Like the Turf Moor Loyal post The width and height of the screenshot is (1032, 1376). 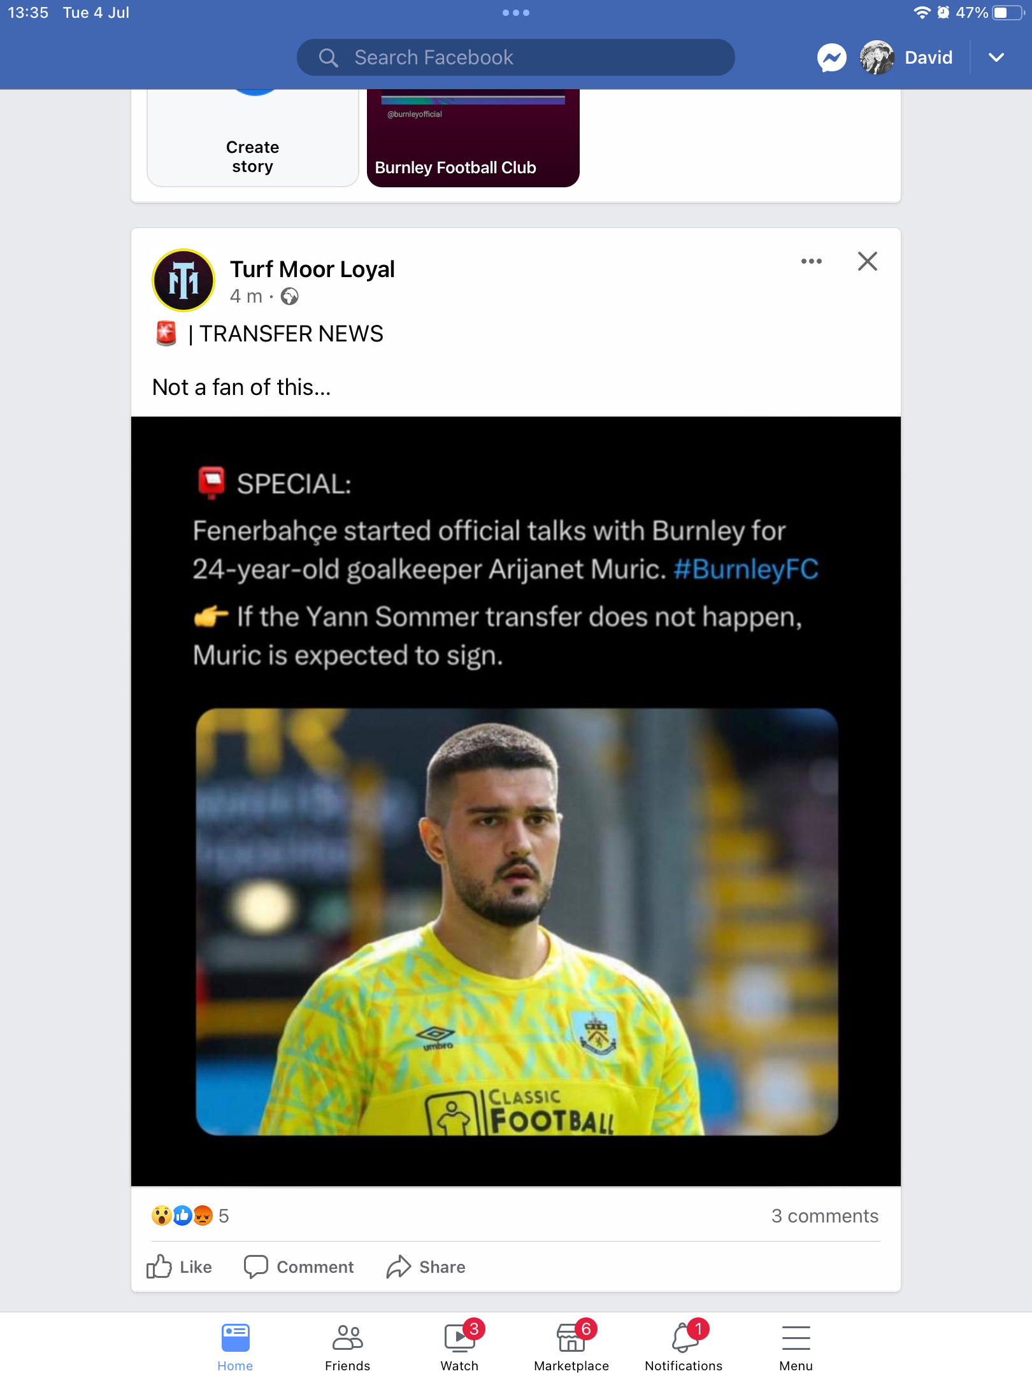[179, 1266]
